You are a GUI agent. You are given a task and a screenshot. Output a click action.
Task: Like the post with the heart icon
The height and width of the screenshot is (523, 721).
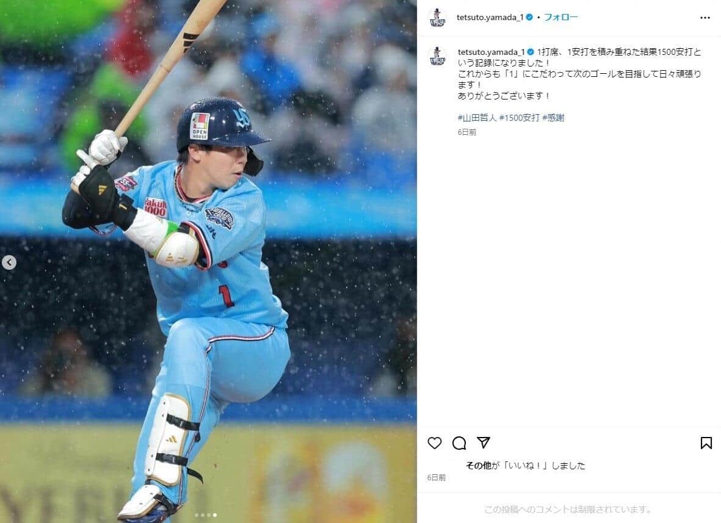coord(435,443)
